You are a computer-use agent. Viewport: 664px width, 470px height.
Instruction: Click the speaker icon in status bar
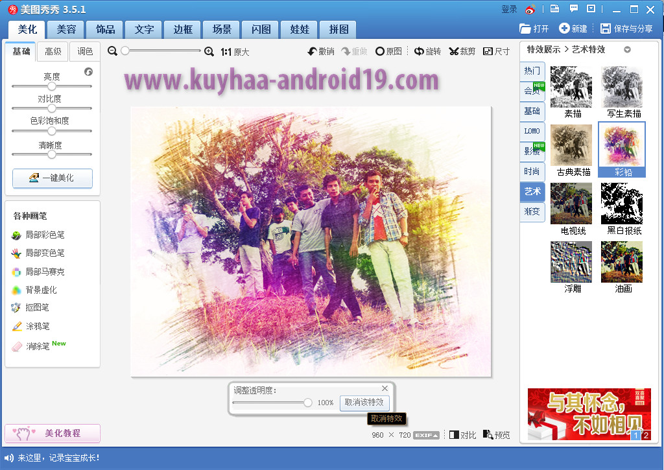coord(8,458)
